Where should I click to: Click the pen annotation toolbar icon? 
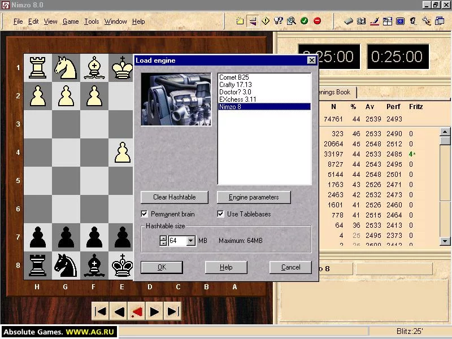tap(374, 21)
